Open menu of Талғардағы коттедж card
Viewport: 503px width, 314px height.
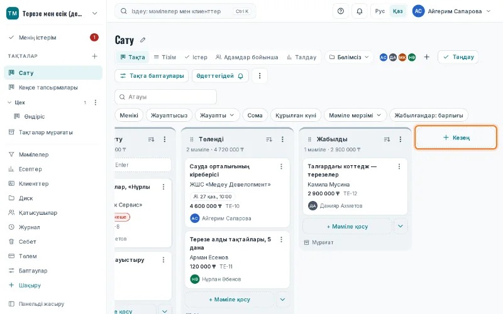coord(399,166)
